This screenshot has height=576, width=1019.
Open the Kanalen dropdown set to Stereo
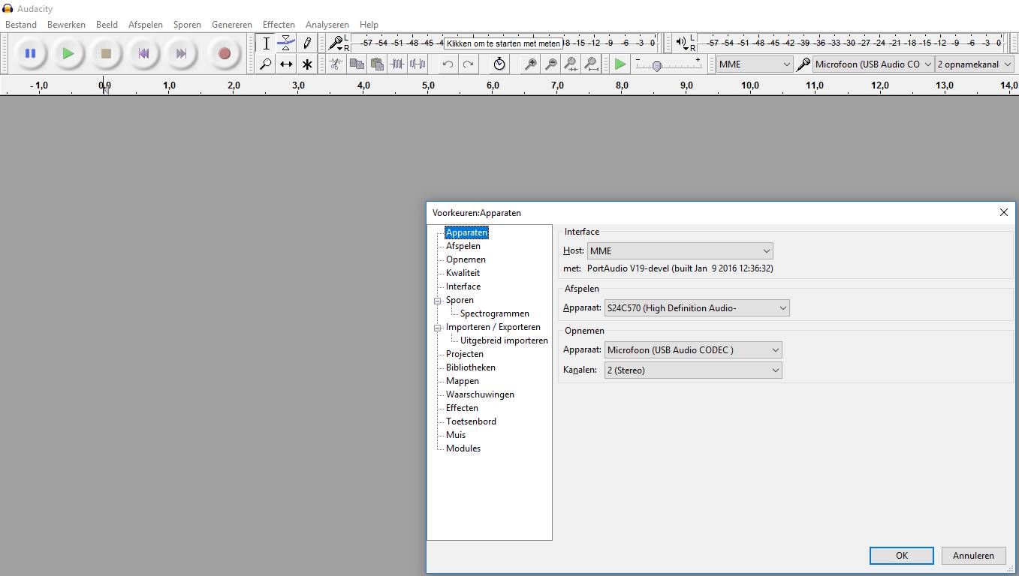coord(693,370)
